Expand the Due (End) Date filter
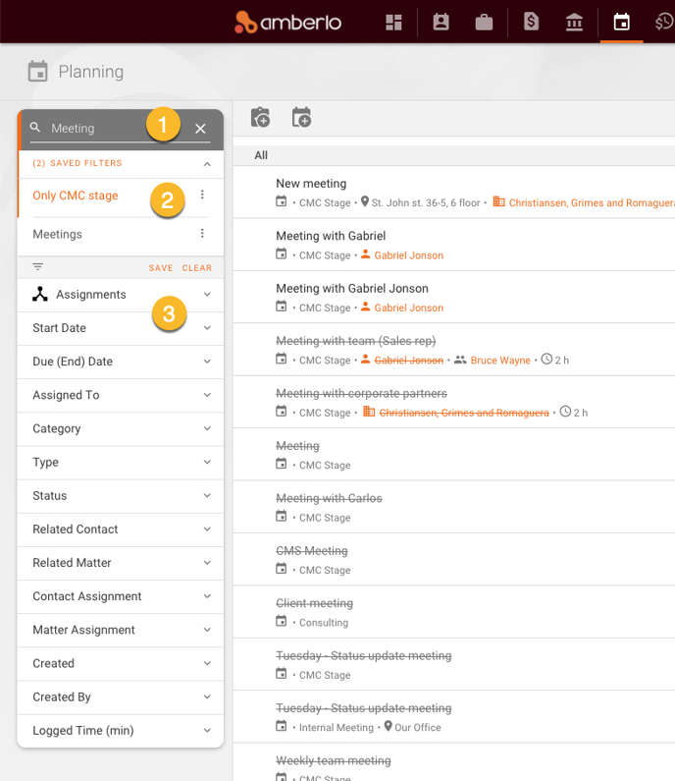Image resolution: width=675 pixels, height=781 pixels. (207, 362)
